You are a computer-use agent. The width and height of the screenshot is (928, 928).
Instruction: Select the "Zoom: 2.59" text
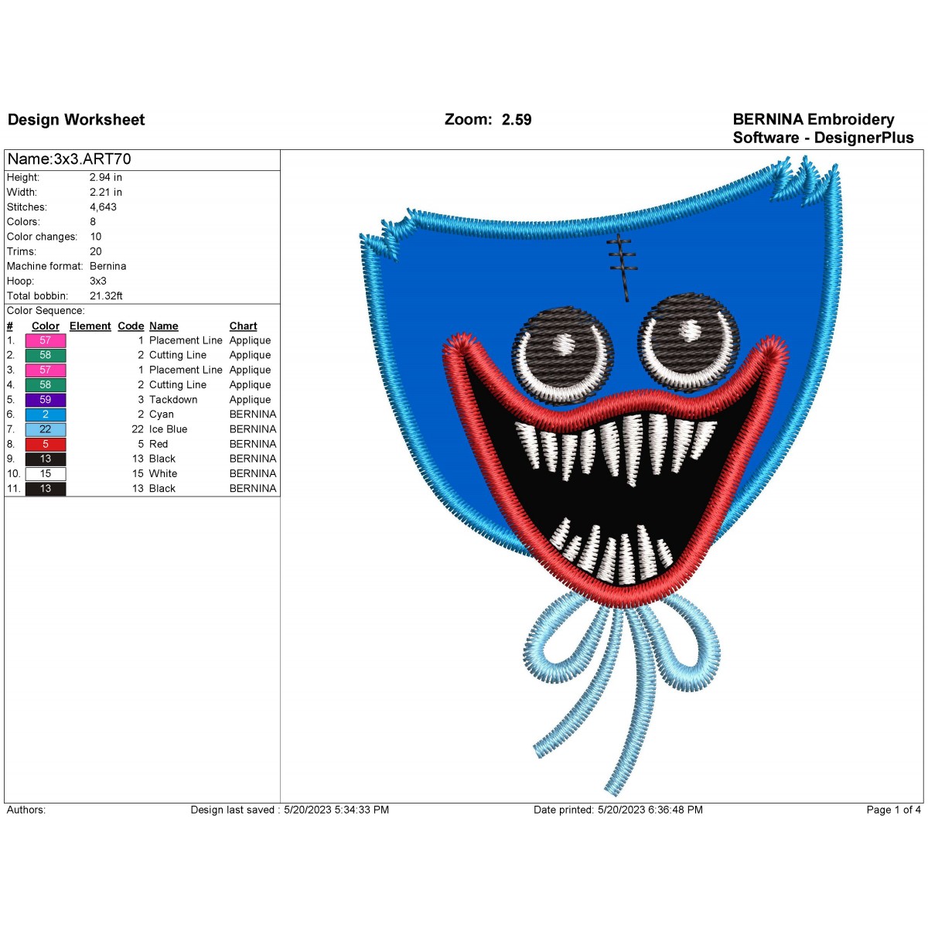click(488, 120)
